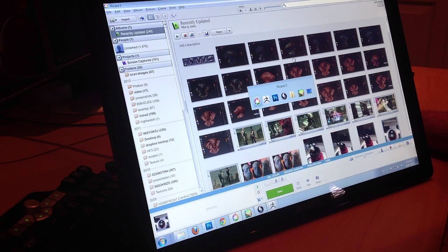Hold selected items with the green pin icon

[258, 187]
